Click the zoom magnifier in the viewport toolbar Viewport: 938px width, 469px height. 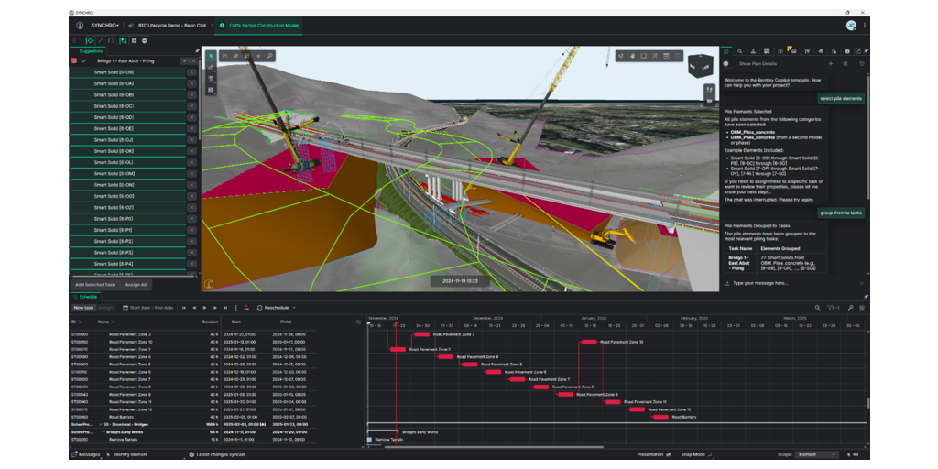[x=270, y=56]
